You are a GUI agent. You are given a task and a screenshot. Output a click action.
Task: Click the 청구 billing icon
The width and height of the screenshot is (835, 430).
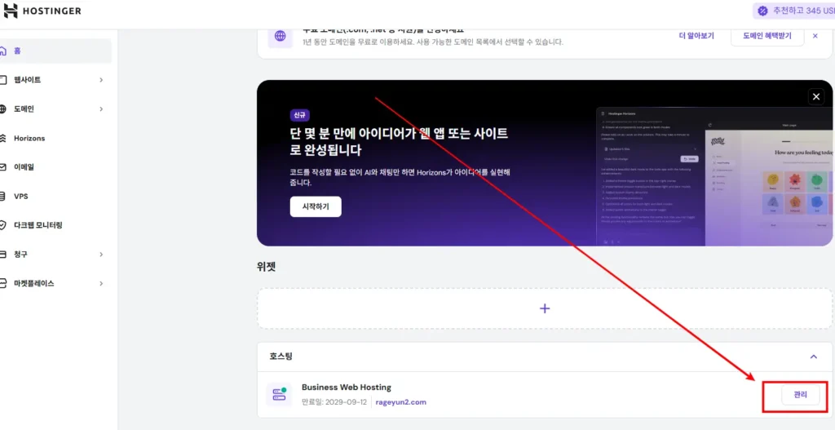[x=3, y=254]
